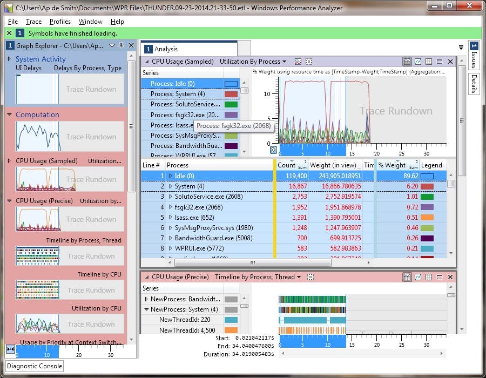The width and height of the screenshot is (486, 378).
Task: Maximize the CPU Usage (Sampled) graph panel
Action: [x=440, y=62]
